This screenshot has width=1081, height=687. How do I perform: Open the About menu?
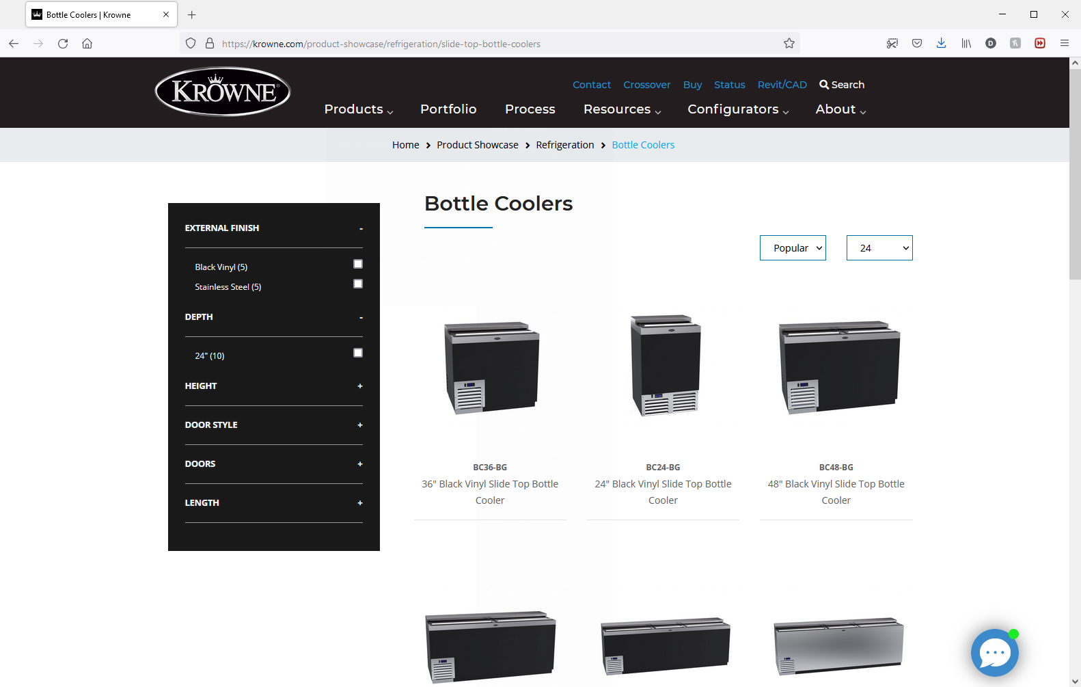point(841,109)
